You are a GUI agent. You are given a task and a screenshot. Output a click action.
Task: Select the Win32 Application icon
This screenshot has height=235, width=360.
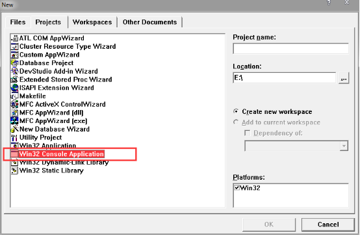14,145
